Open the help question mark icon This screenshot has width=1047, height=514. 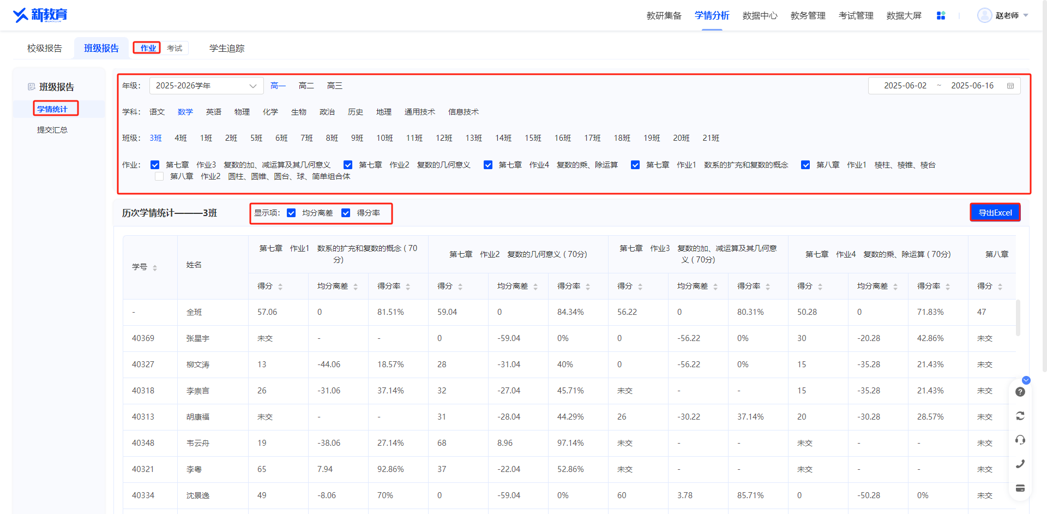pyautogui.click(x=1020, y=392)
